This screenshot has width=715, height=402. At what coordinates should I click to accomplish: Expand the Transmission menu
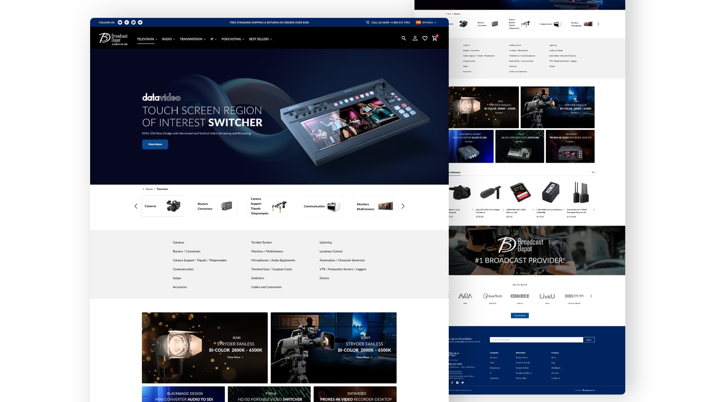click(x=193, y=39)
